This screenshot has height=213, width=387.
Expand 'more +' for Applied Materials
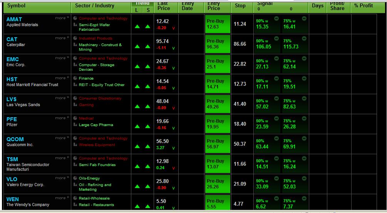tap(62, 18)
